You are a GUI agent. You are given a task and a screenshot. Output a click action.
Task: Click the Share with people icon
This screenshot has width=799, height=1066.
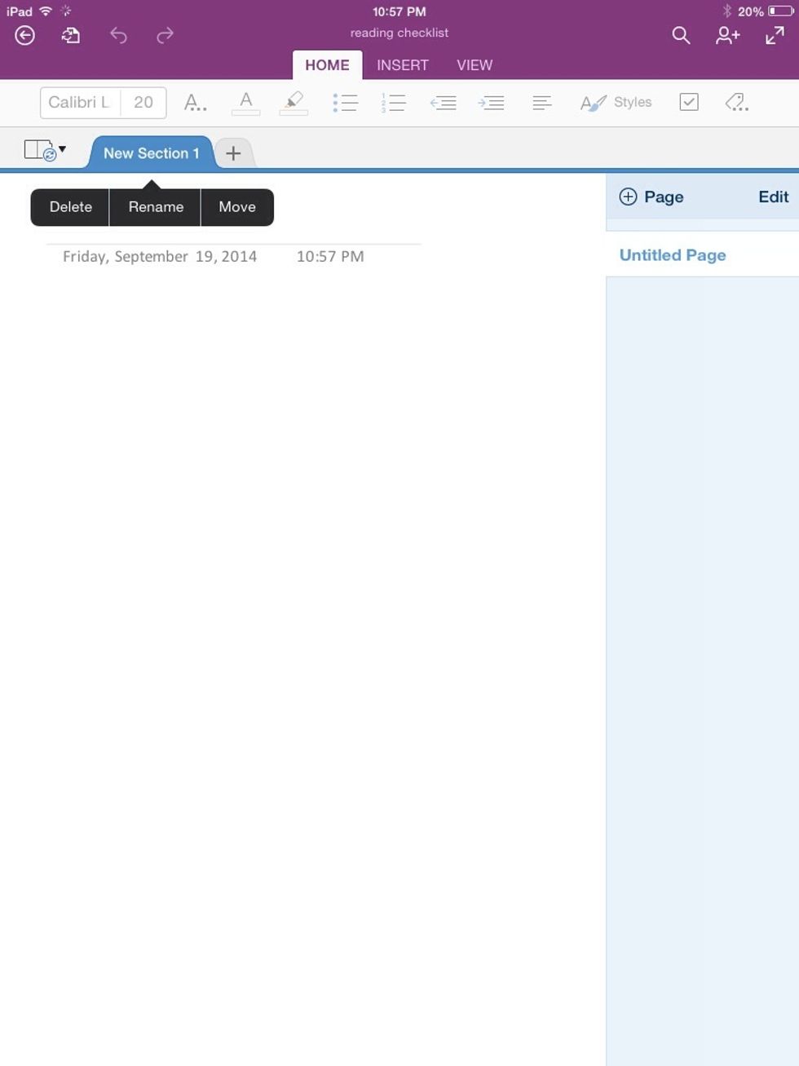pyautogui.click(x=726, y=36)
